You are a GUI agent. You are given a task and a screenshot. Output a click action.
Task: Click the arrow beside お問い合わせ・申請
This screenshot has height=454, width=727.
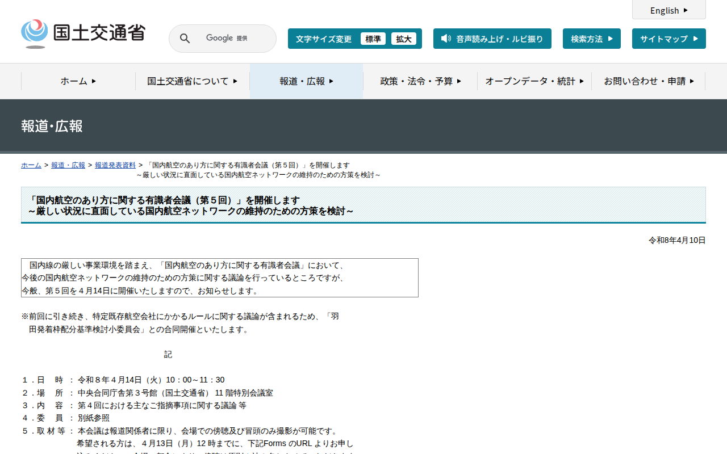pyautogui.click(x=692, y=81)
